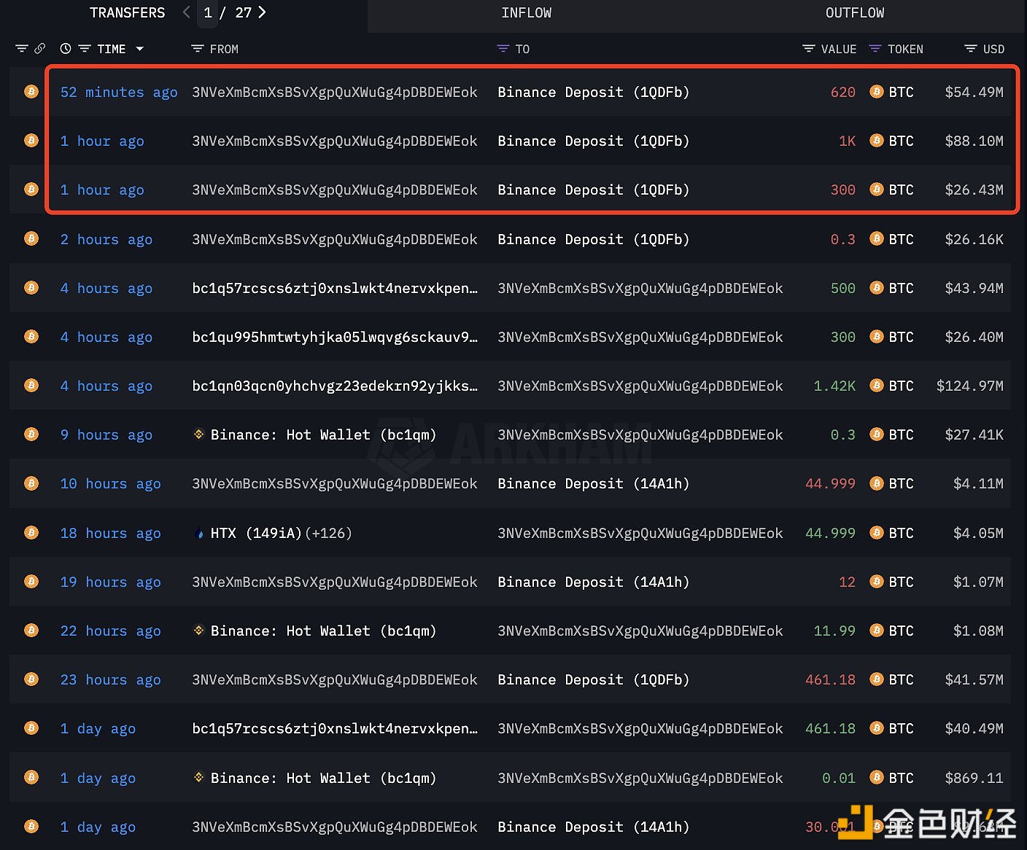Click sender address in 52 minutes ago row
Screen dimensions: 1027x850
(x=335, y=92)
